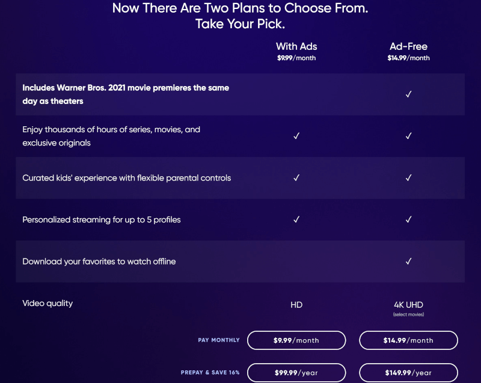Click Ad-Free checkmark for thousands of hours row
Screen dimensions: 481x383
[x=408, y=136]
